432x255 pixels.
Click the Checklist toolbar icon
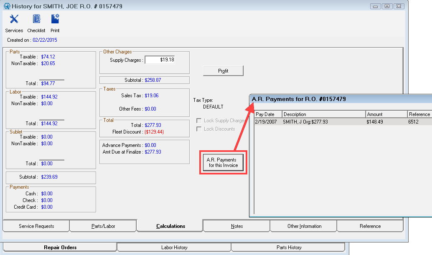point(36,20)
